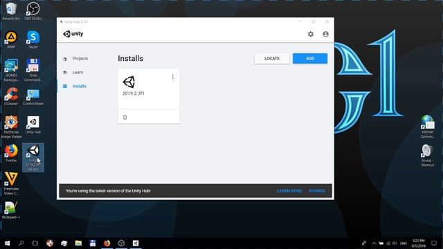Select the AIMP desktop shortcut

pos(11,40)
